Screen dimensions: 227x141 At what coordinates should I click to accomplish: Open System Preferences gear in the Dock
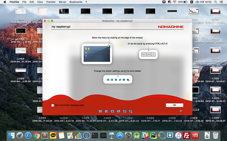(128, 136)
